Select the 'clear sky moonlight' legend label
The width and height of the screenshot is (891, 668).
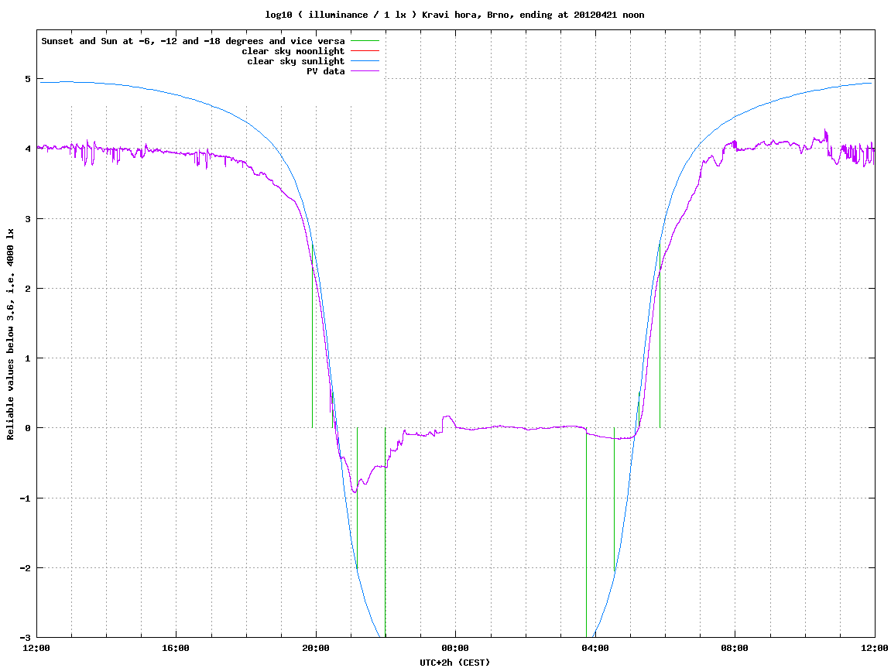pyautogui.click(x=293, y=51)
